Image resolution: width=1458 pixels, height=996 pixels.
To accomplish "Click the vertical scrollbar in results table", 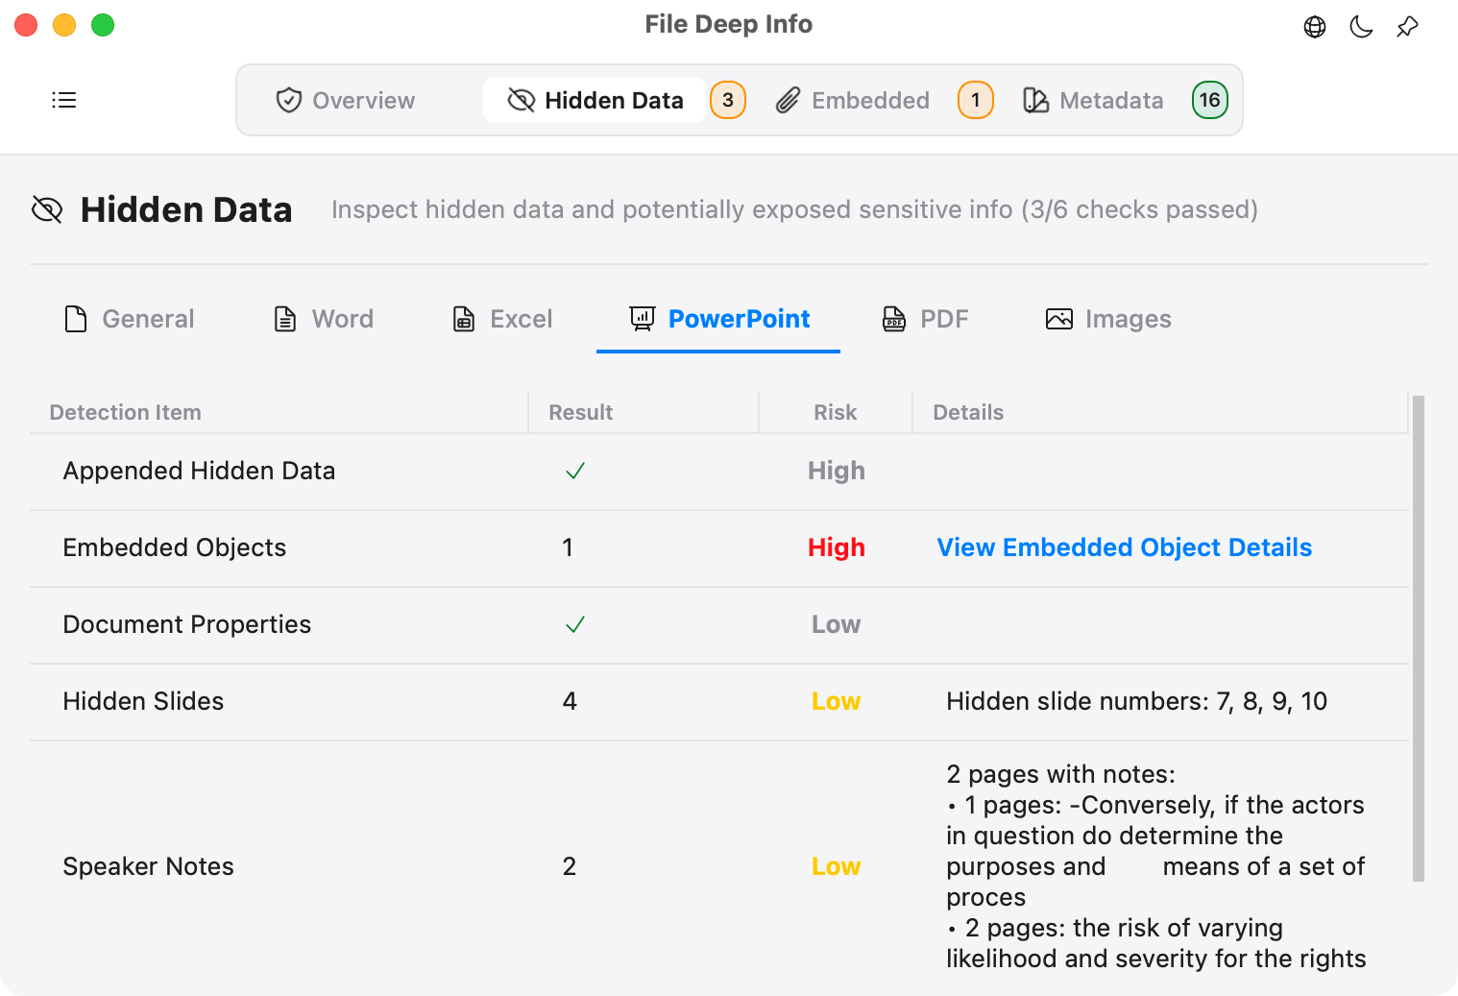I will (x=1419, y=638).
